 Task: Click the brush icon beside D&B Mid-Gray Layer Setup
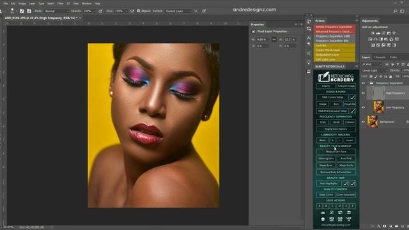click(x=353, y=111)
